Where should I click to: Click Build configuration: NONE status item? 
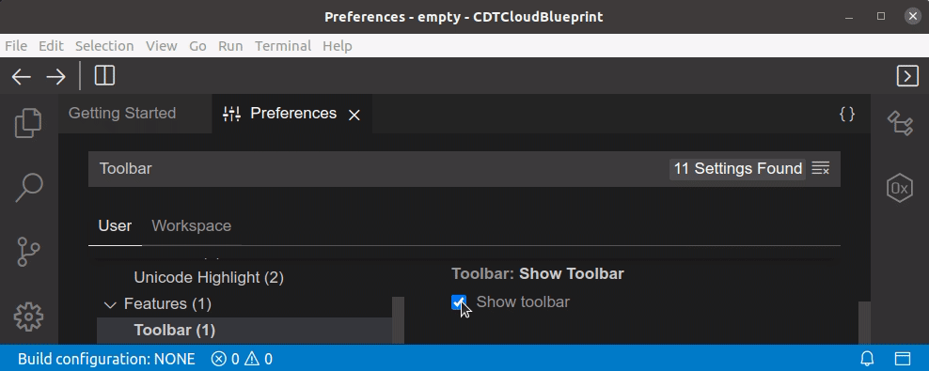pyautogui.click(x=106, y=359)
